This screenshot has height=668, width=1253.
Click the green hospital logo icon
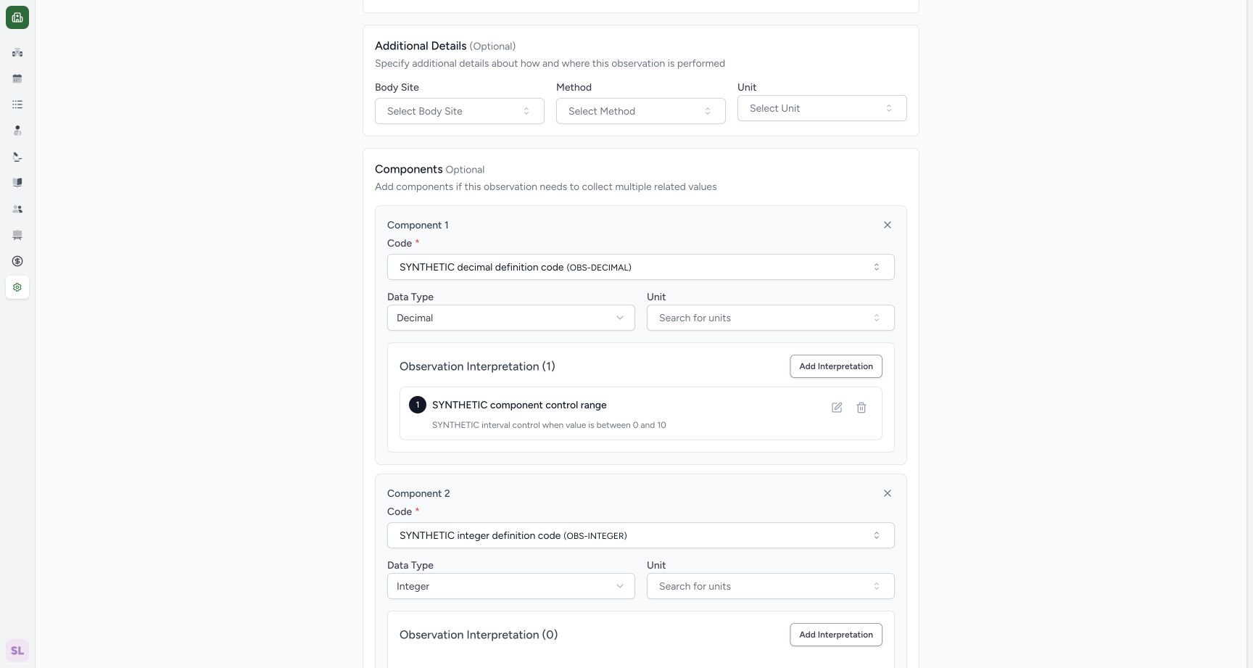[17, 17]
